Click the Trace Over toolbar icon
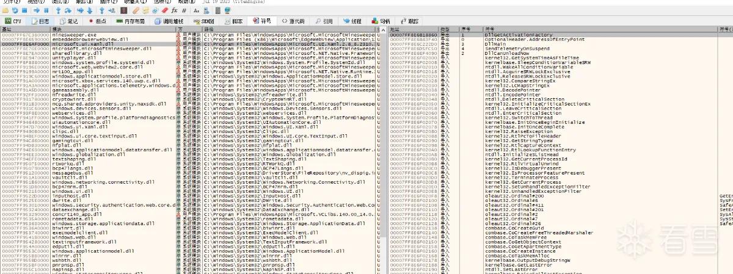The image size is (733, 274). coord(90,10)
